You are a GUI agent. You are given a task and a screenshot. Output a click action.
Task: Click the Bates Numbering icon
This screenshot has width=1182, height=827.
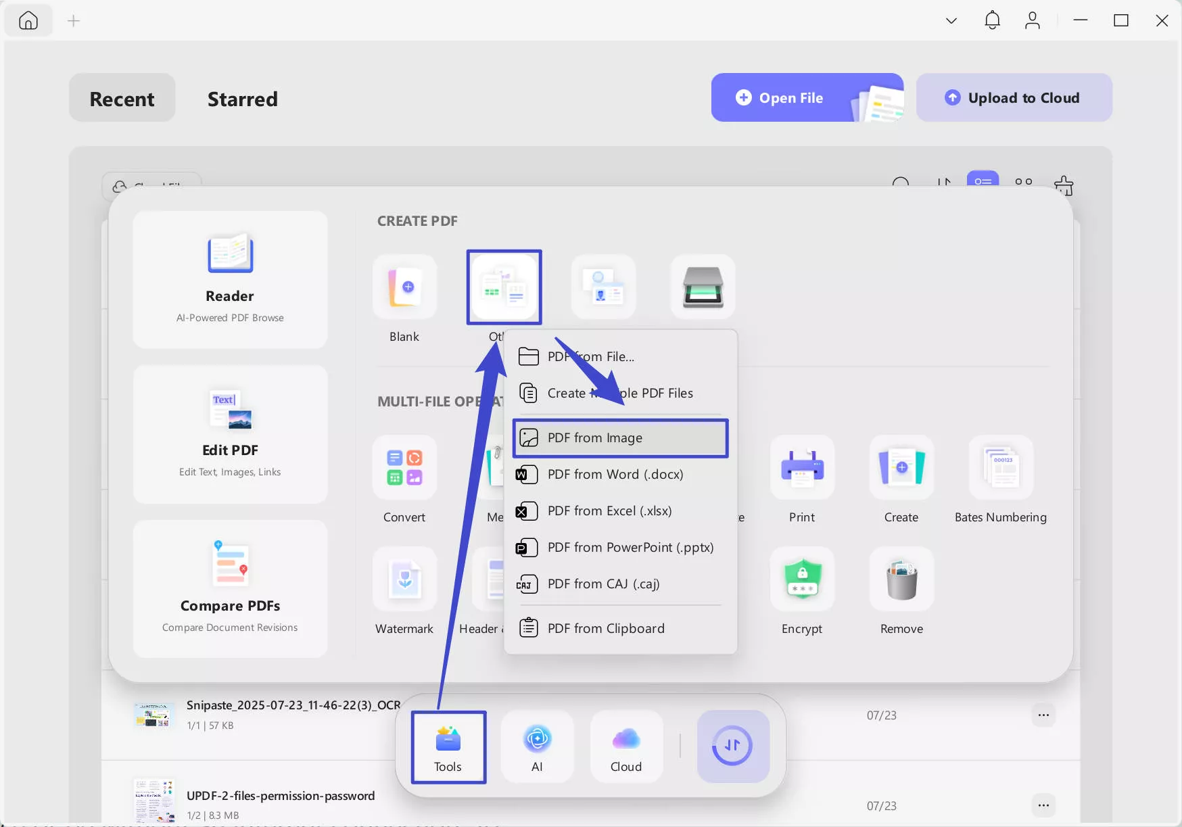[x=1001, y=468]
